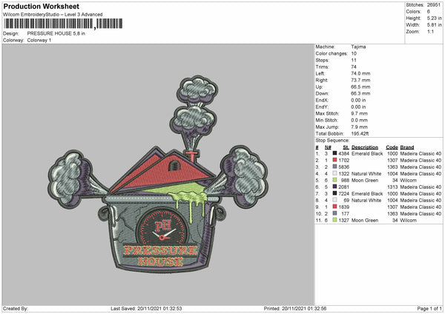Select the Trims value 74
The height and width of the screenshot is (314, 445).
click(x=354, y=67)
